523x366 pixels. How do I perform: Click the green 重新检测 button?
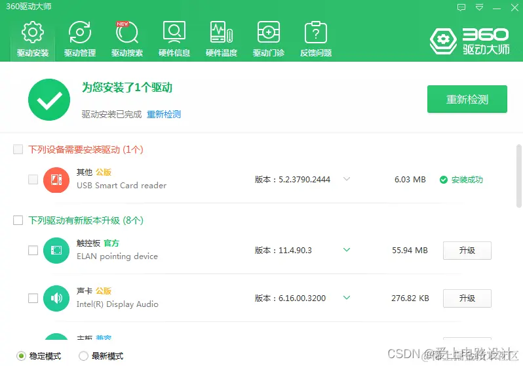467,99
